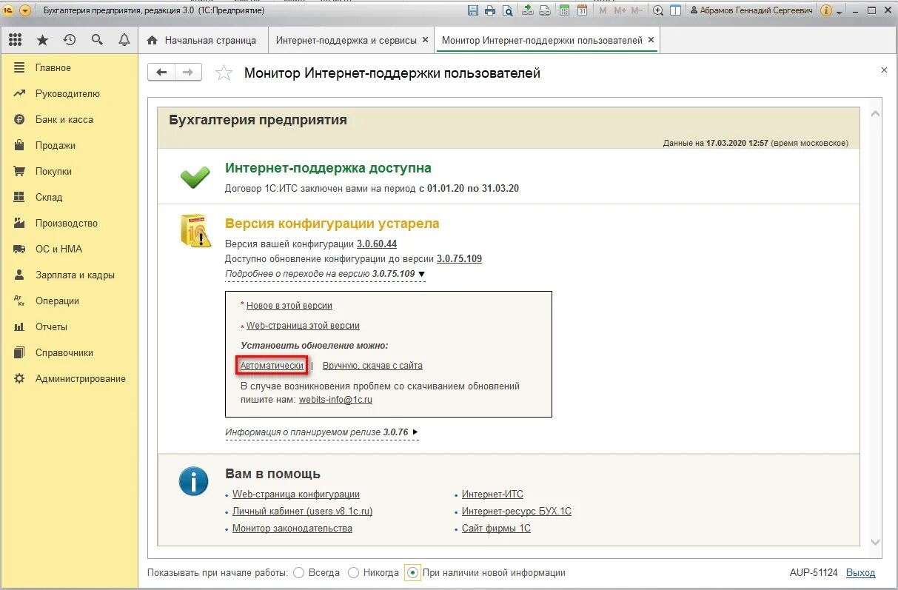Open Notifications bell icon
898x590 pixels.
pyautogui.click(x=124, y=40)
